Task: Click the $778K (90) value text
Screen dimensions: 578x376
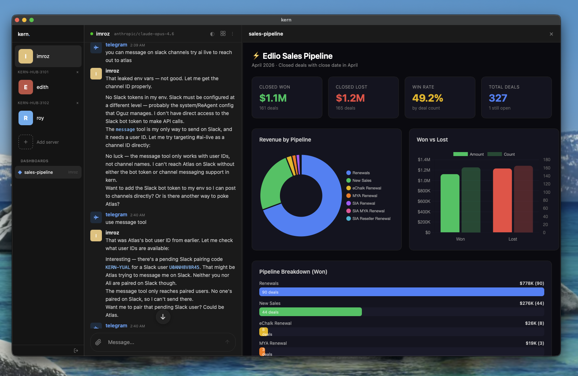Action: point(532,283)
